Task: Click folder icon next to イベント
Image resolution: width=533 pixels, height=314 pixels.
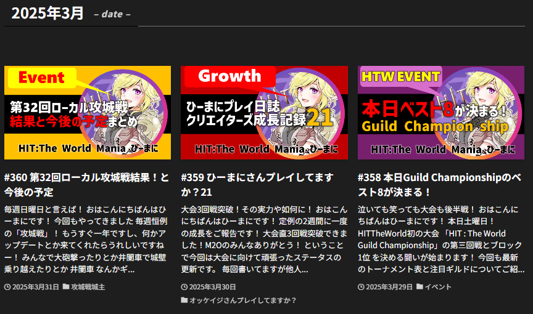Action: click(419, 287)
